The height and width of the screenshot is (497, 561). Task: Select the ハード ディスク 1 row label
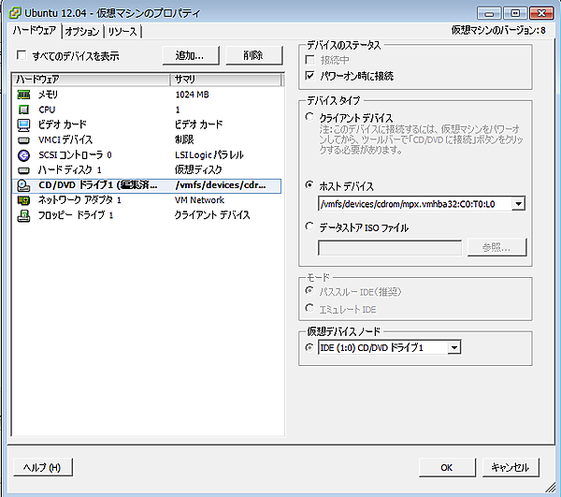pyautogui.click(x=70, y=169)
